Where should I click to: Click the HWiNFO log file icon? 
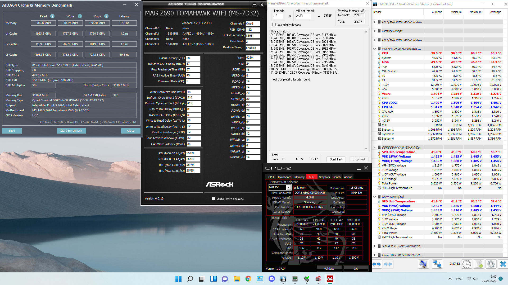click(479, 264)
